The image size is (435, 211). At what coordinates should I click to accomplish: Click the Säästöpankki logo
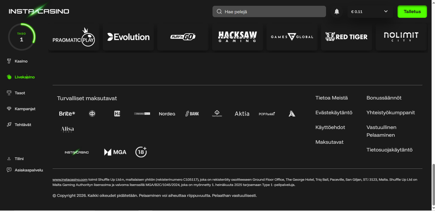[217, 113]
